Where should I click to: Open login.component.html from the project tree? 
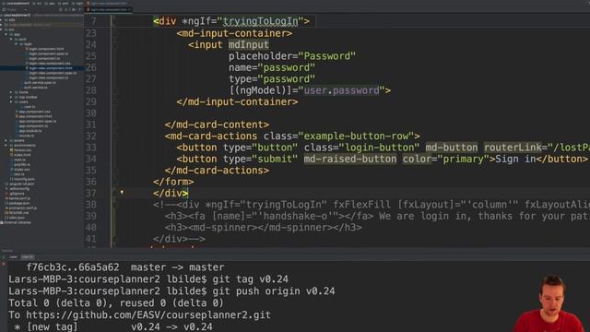pyautogui.click(x=46, y=49)
